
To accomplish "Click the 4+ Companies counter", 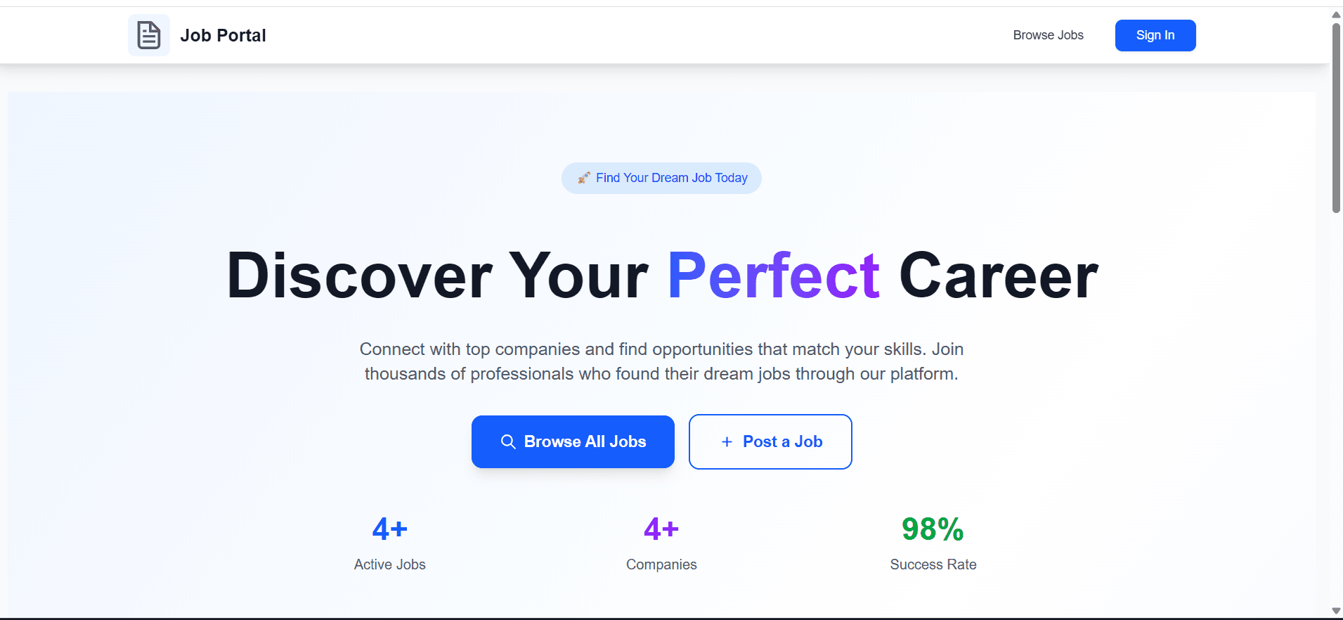I will click(x=661, y=529).
